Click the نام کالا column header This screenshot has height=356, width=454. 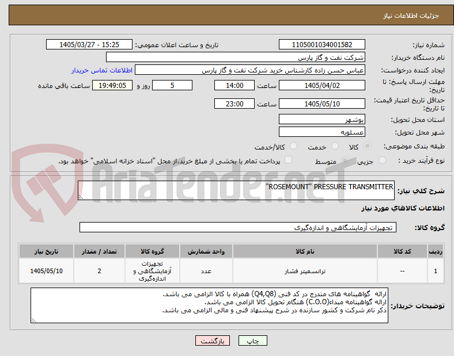305,251
